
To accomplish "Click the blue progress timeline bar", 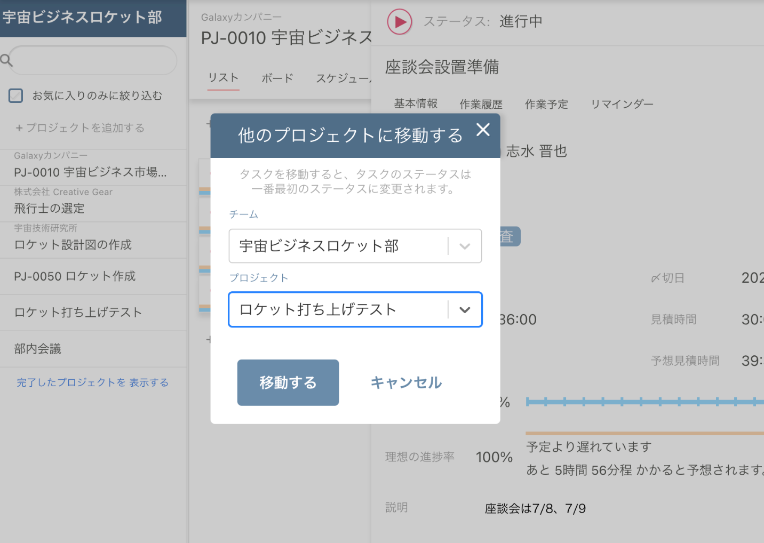I will point(640,402).
